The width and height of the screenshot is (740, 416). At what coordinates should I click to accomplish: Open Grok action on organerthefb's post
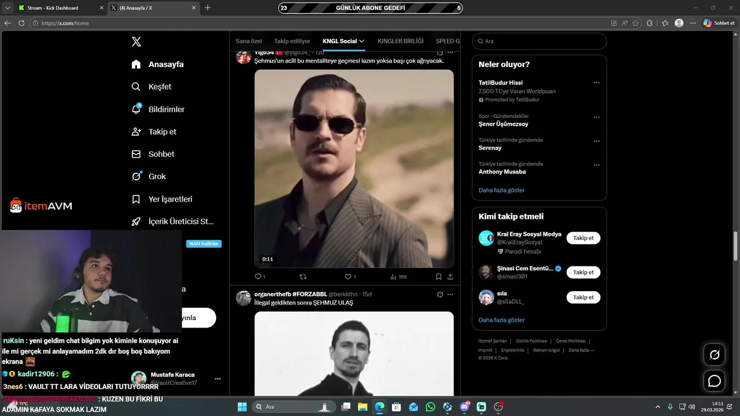coord(440,294)
